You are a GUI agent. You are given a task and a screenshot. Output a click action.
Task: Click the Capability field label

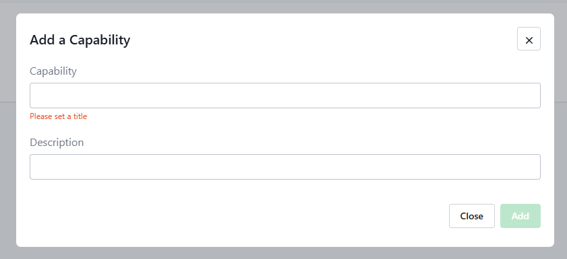(53, 71)
